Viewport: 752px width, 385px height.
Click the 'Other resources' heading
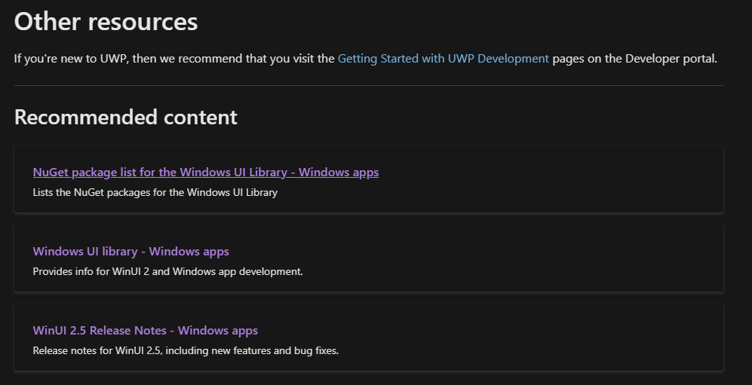click(x=106, y=22)
